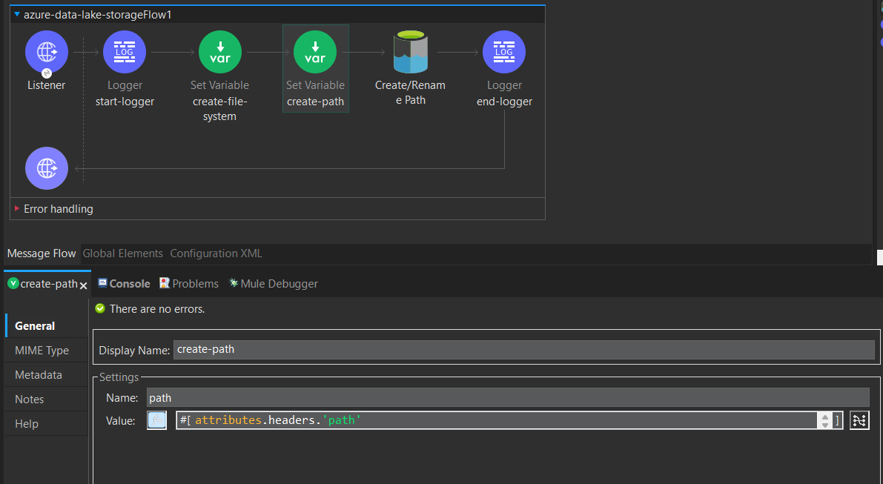Viewport: 883px width, 484px height.
Task: Click the start-logger Logger icon
Action: 124,52
